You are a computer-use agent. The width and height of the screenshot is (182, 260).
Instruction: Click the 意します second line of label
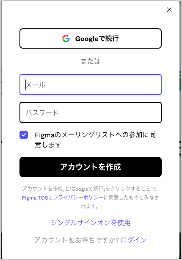click(48, 145)
